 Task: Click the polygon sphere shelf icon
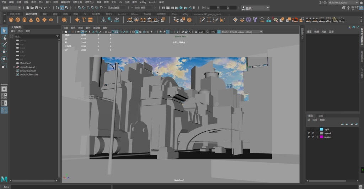tap(12, 20)
